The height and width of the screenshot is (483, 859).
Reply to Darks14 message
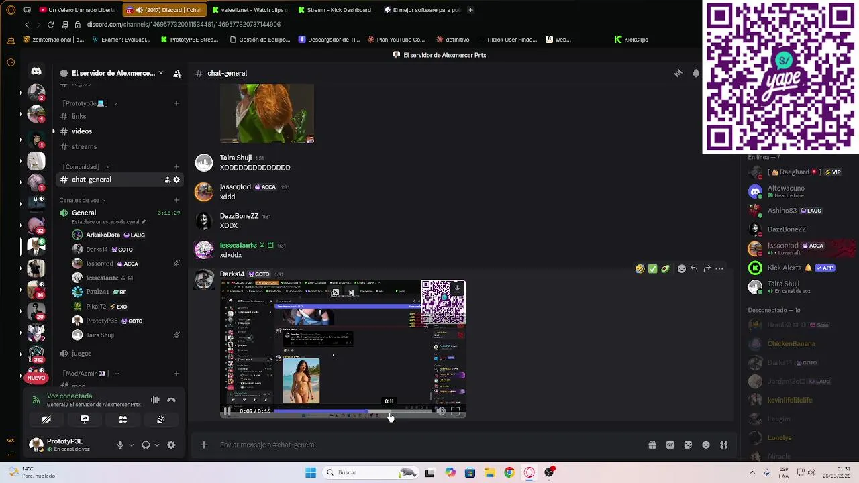694,269
